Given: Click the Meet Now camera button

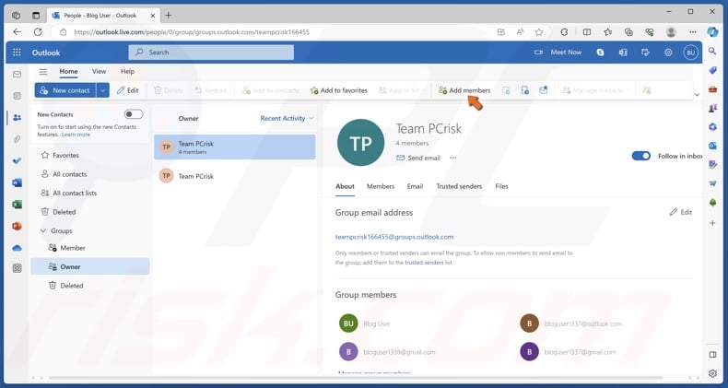Looking at the screenshot, I should click(x=558, y=53).
